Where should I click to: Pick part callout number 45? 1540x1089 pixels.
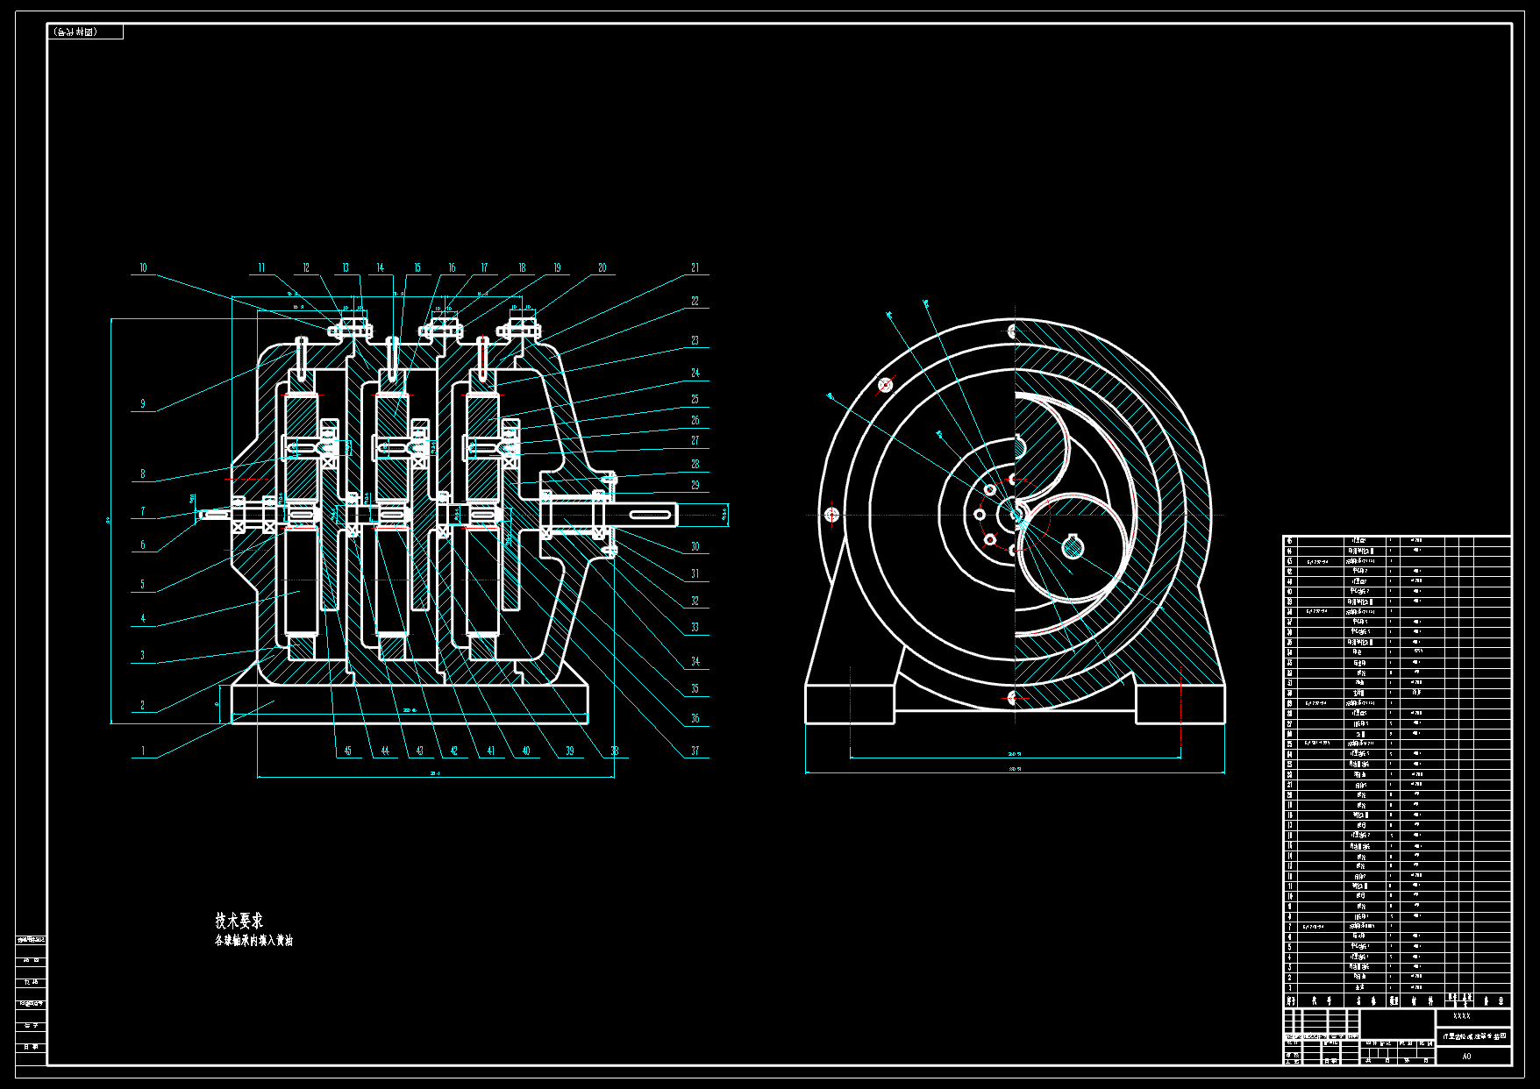point(348,751)
